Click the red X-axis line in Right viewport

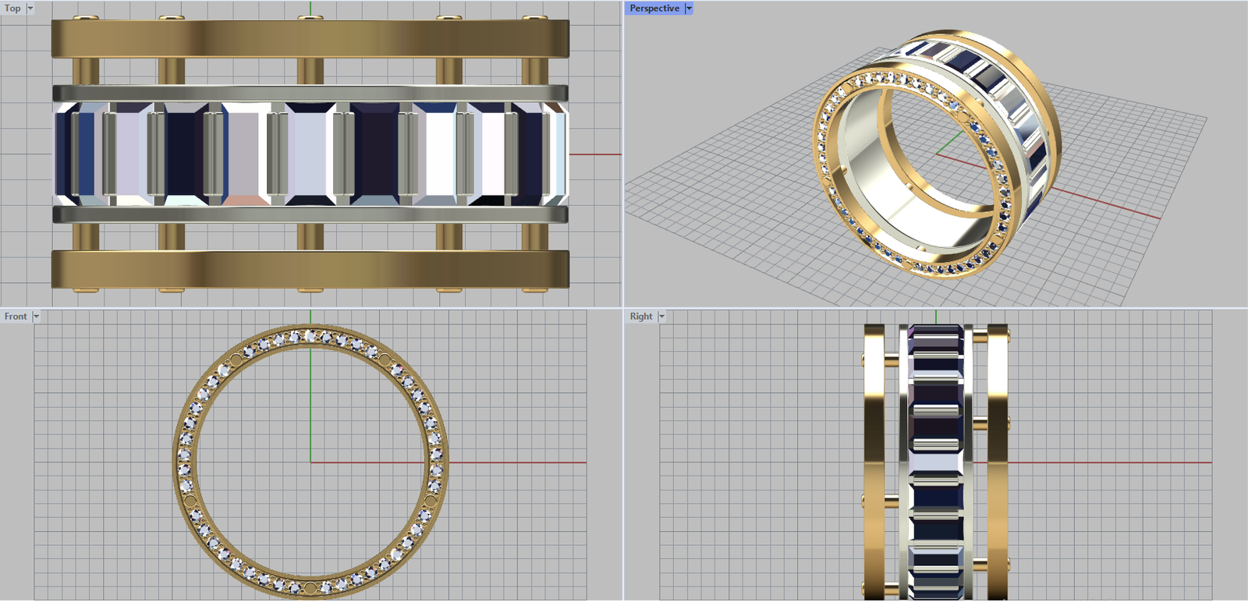point(1108,462)
